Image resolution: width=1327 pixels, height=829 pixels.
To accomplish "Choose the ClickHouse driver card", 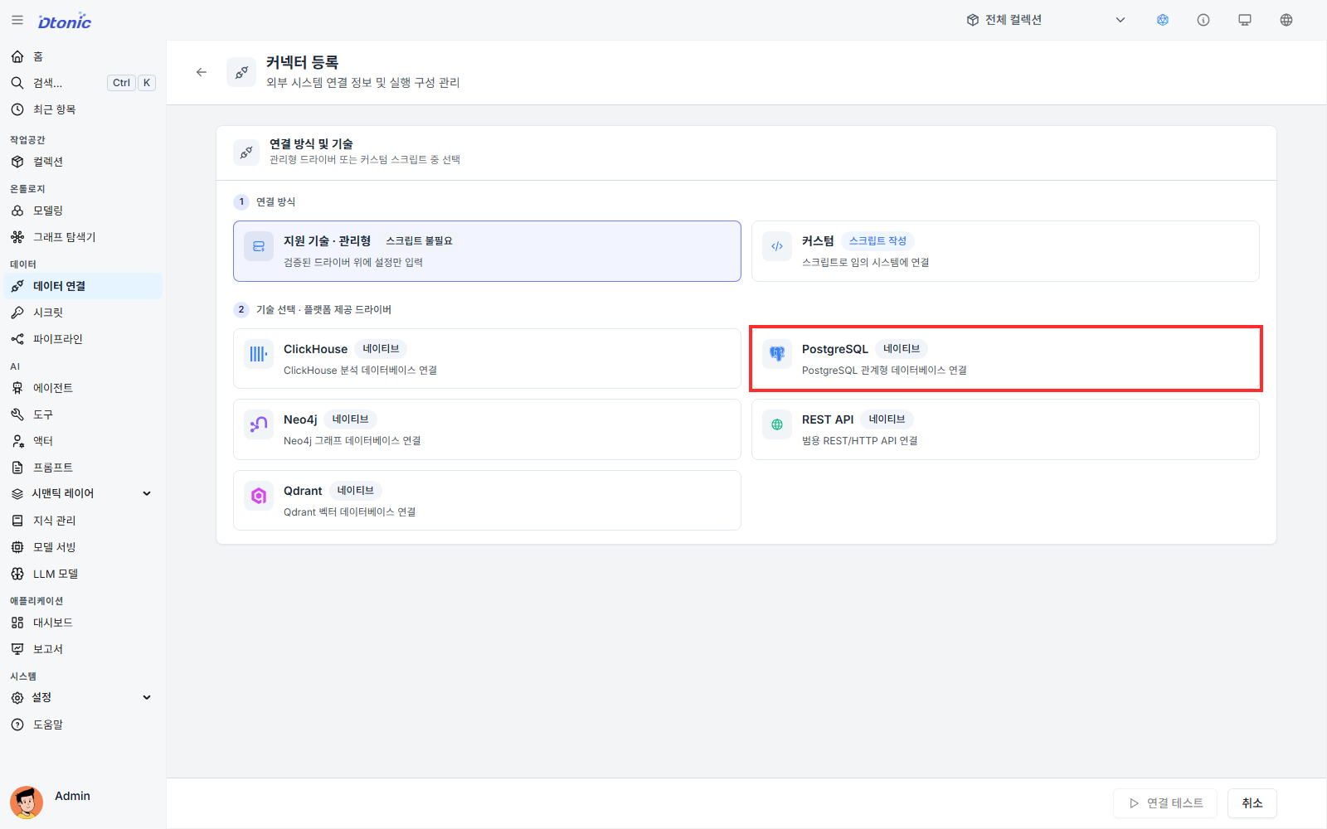I will [487, 359].
